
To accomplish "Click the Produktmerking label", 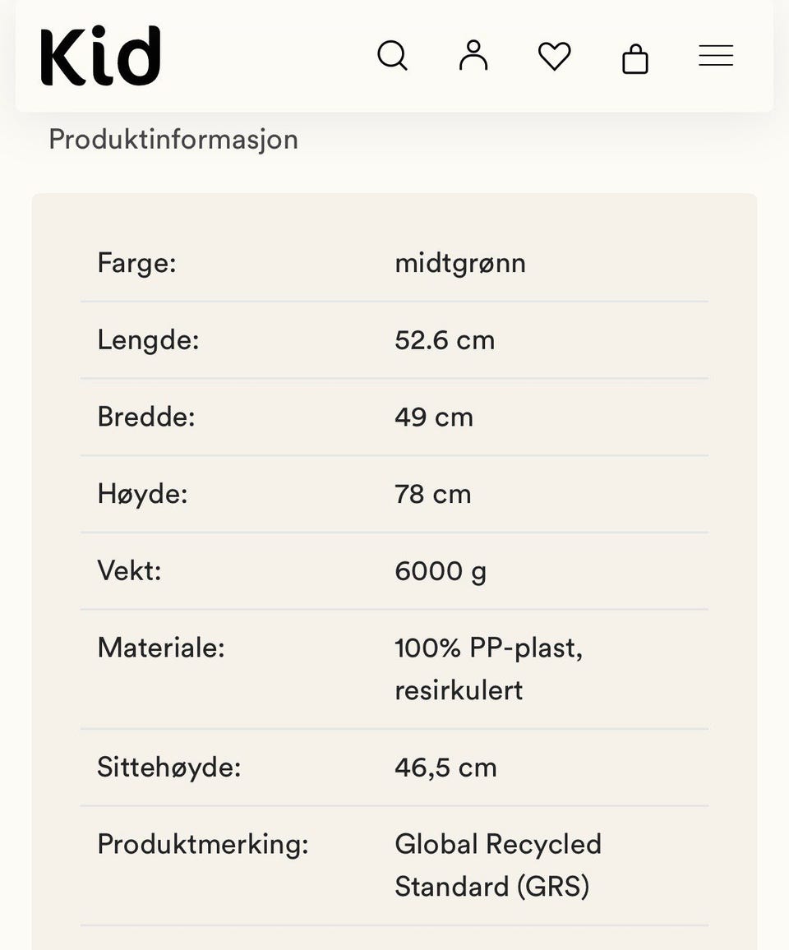I will pyautogui.click(x=202, y=845).
